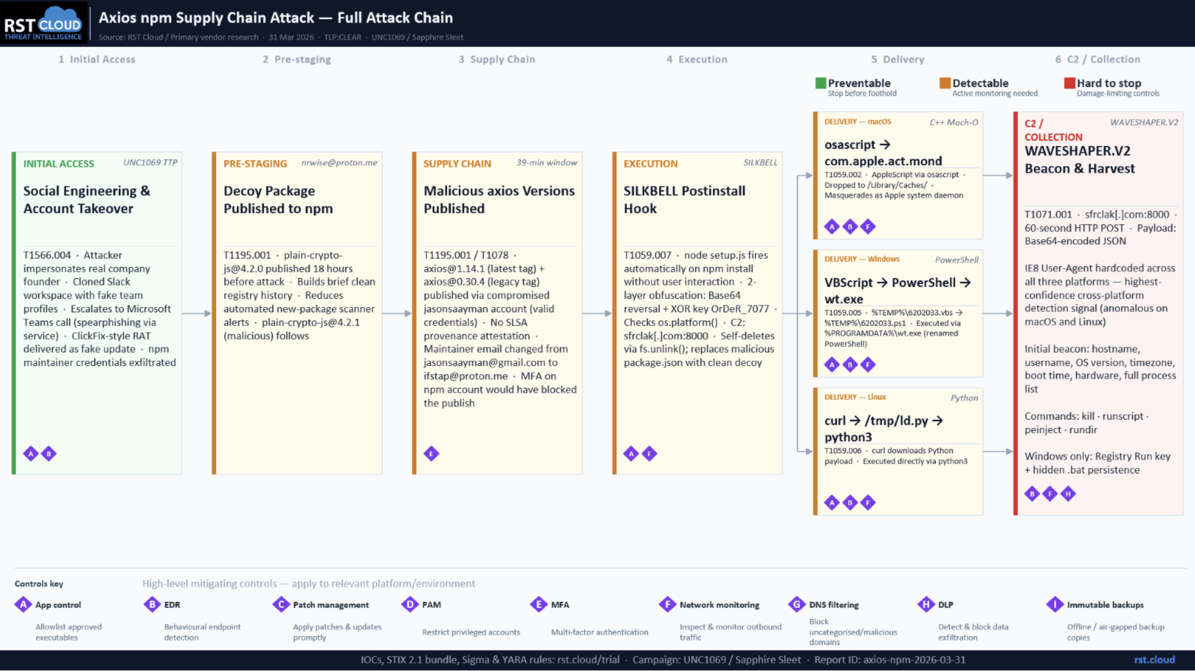Screen dimensions: 1195x671
Task: Select the C2 / Collection stage header
Action: [x=1098, y=59]
